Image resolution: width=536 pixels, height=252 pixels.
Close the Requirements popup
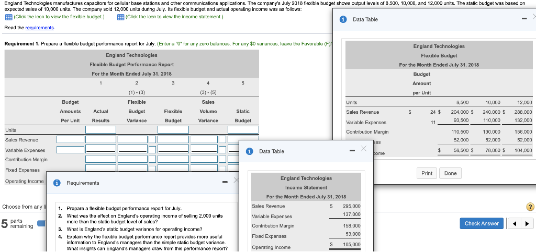(x=236, y=181)
